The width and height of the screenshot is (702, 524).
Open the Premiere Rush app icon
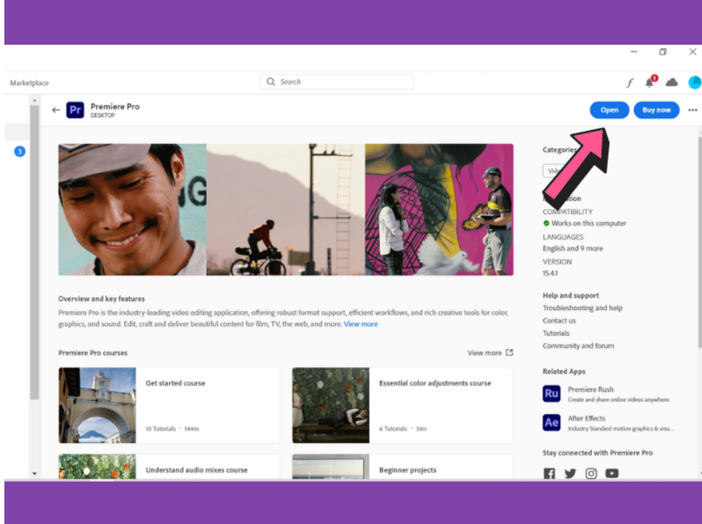click(552, 394)
